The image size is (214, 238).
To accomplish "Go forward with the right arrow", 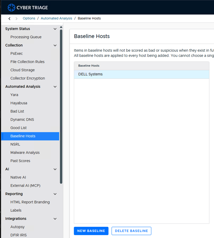I will [17, 19].
